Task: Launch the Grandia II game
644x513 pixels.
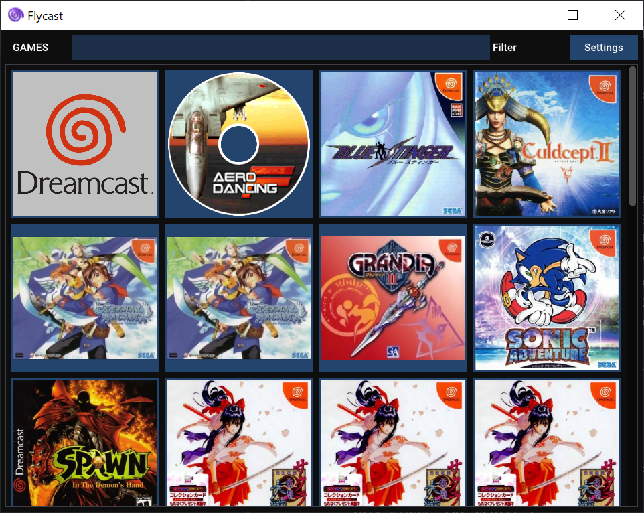Action: pos(393,298)
